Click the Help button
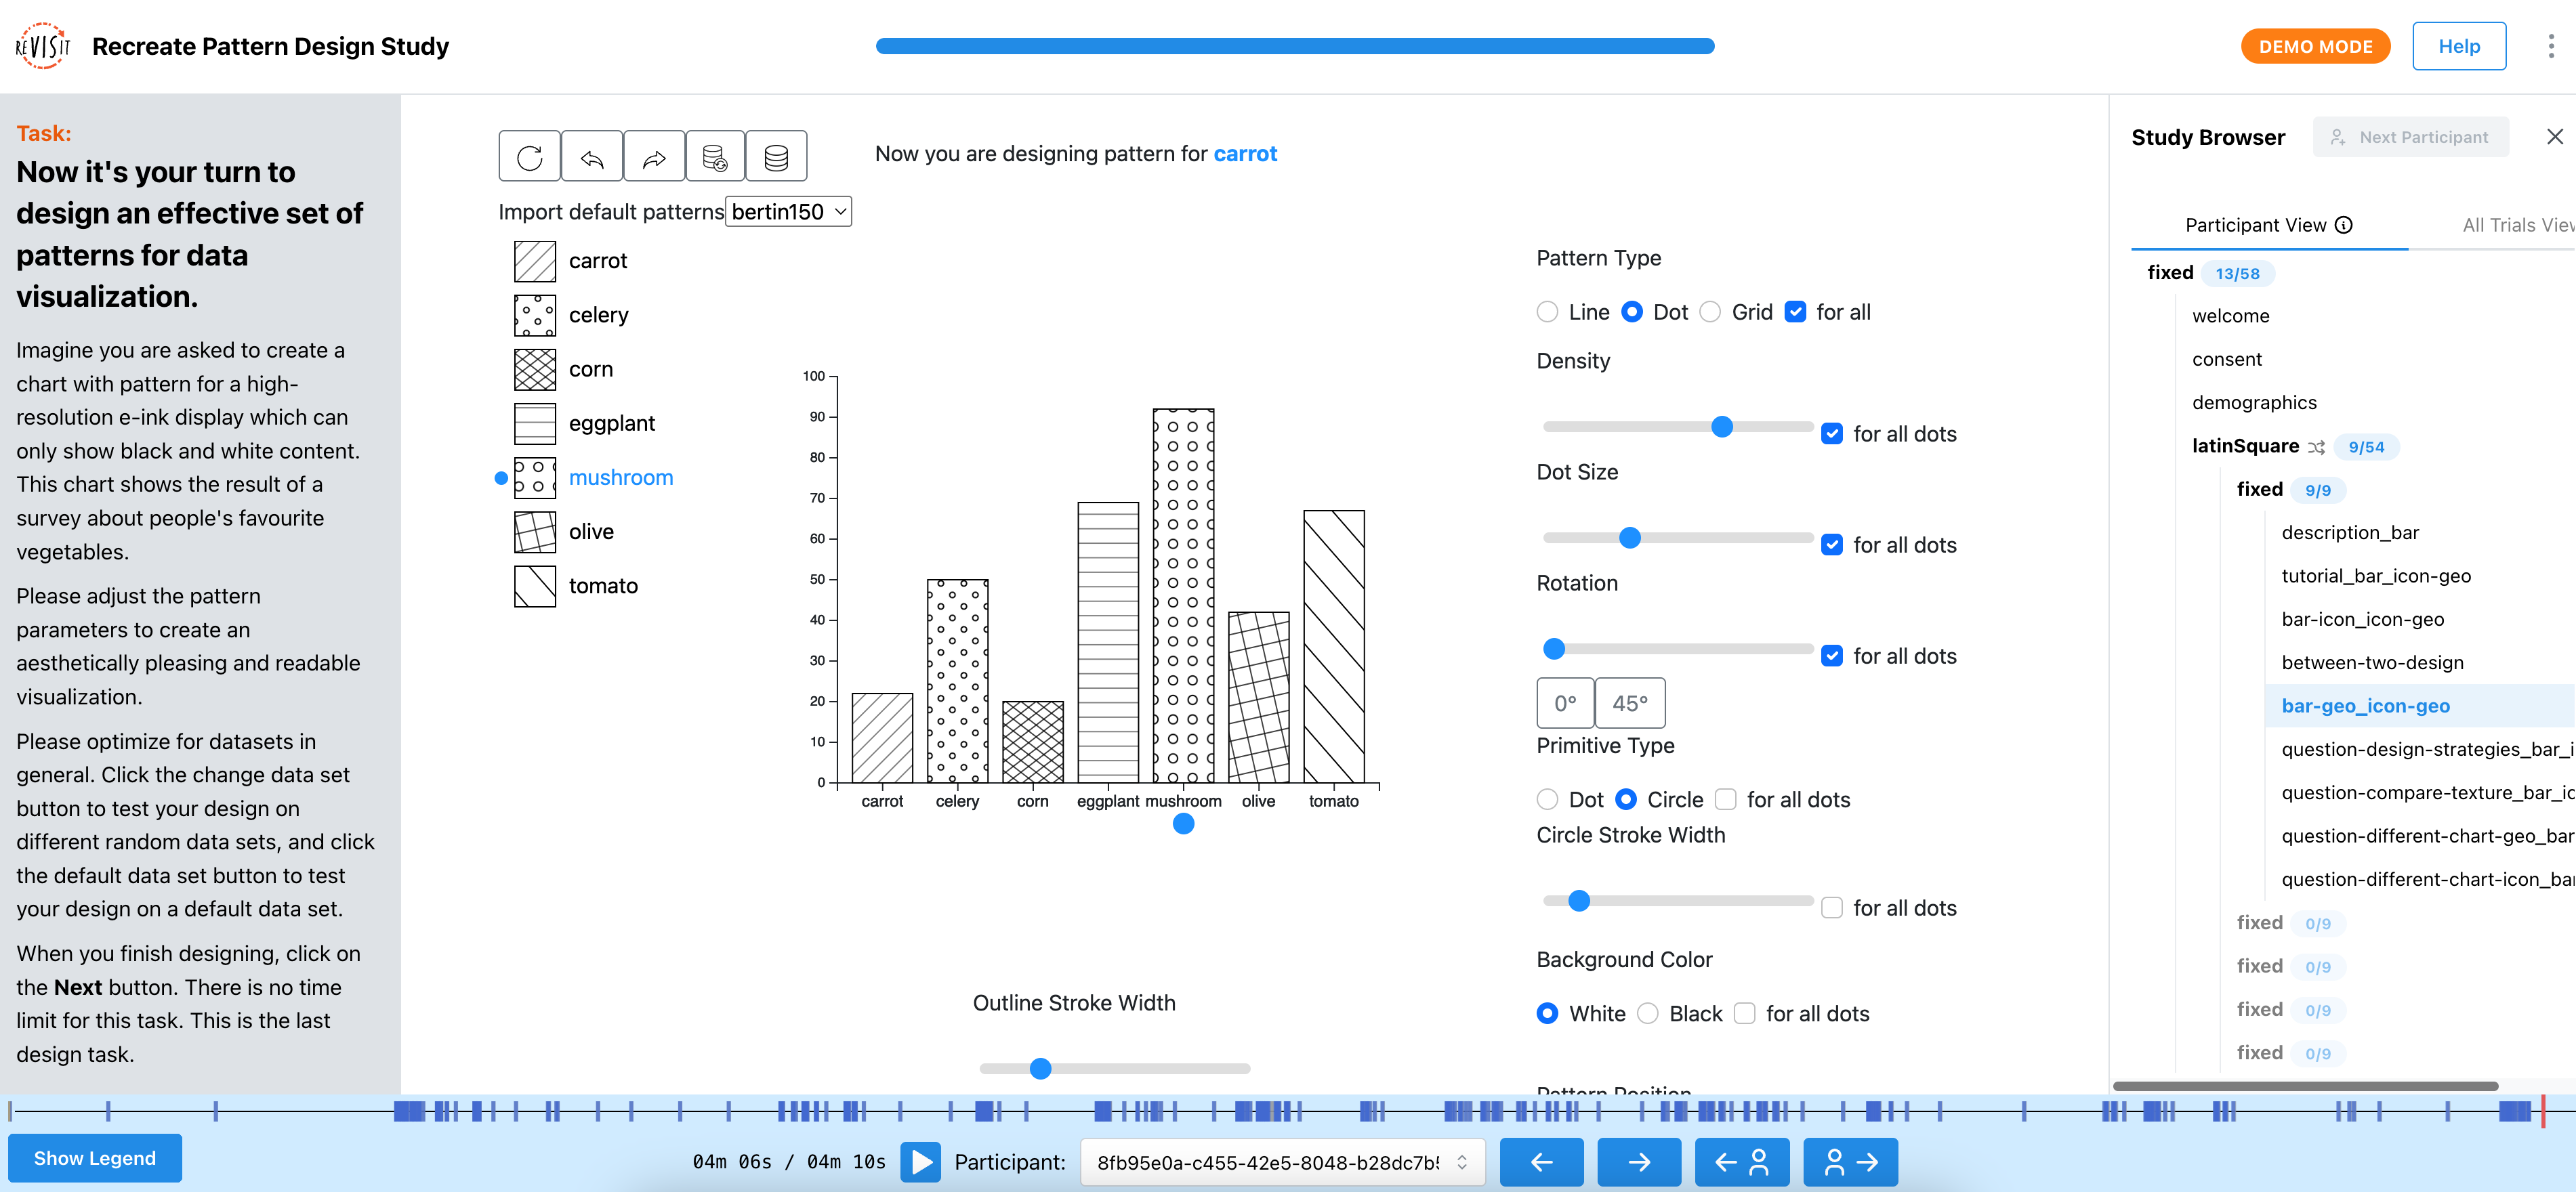Viewport: 2576px width, 1192px height. [x=2458, y=46]
